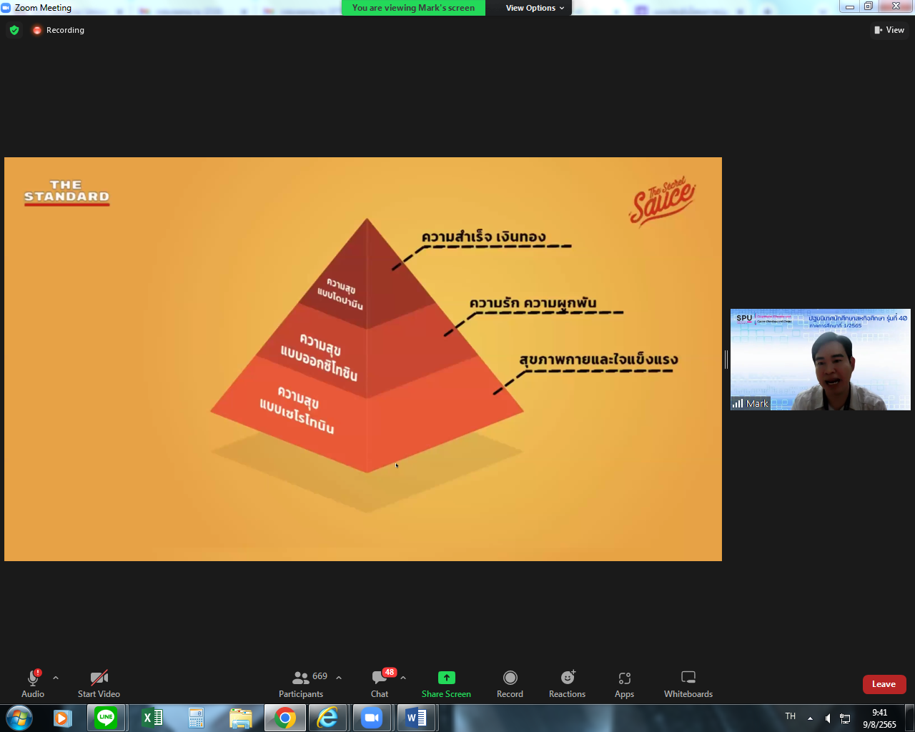Screen dimensions: 915x732
Task: Expand the participants options arrow
Action: [339, 678]
